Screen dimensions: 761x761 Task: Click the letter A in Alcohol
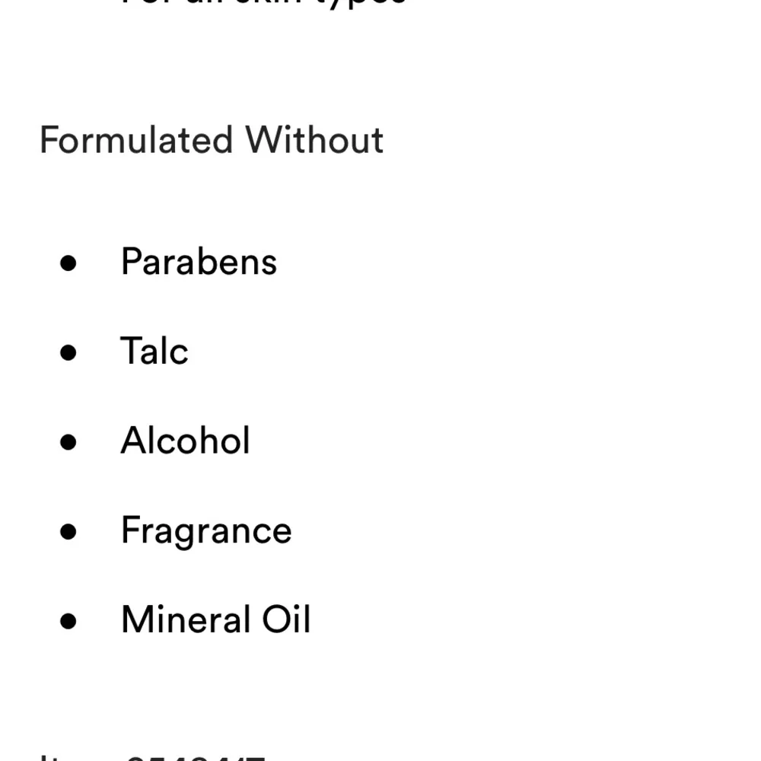[x=133, y=440]
